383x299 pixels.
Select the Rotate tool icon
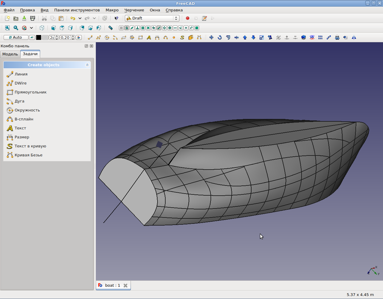220,37
